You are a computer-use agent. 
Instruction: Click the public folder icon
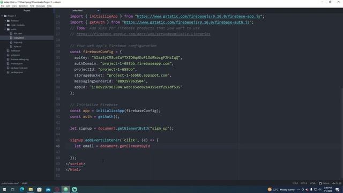9,29
